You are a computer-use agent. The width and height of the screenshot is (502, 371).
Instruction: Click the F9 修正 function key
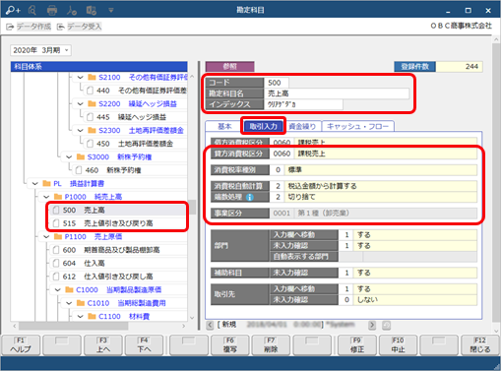pos(357,344)
